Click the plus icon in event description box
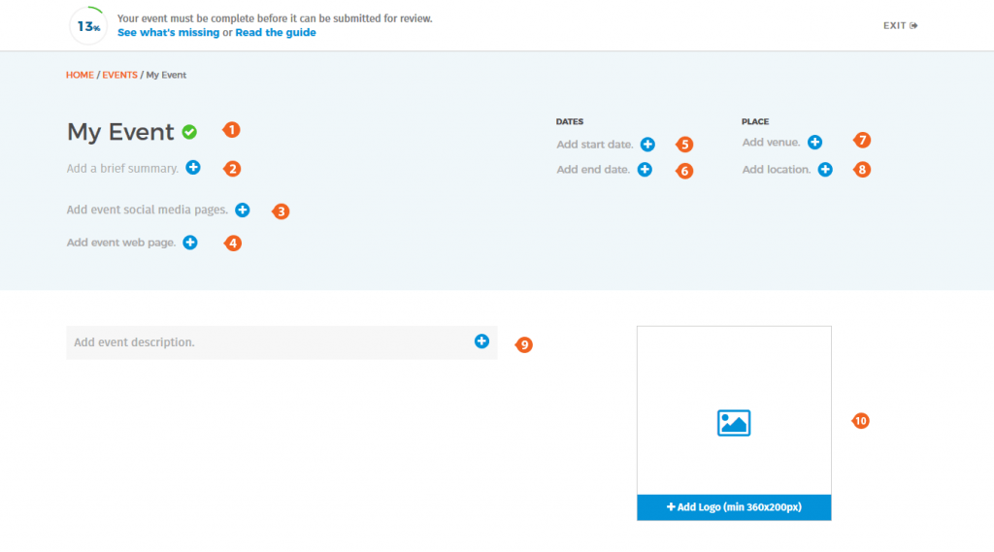994x552 pixels. click(481, 341)
